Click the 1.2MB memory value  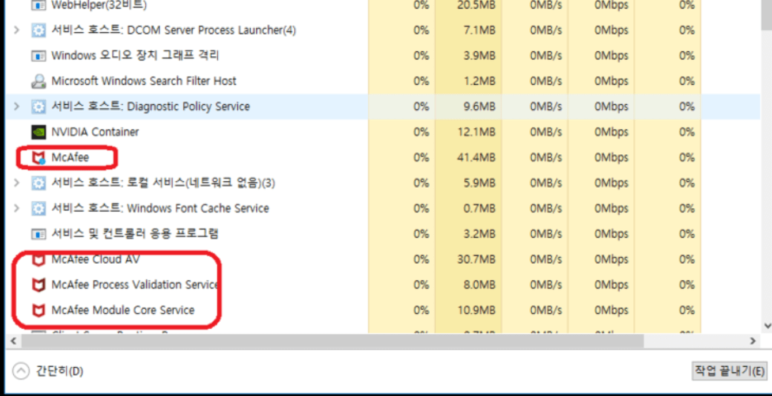point(479,81)
